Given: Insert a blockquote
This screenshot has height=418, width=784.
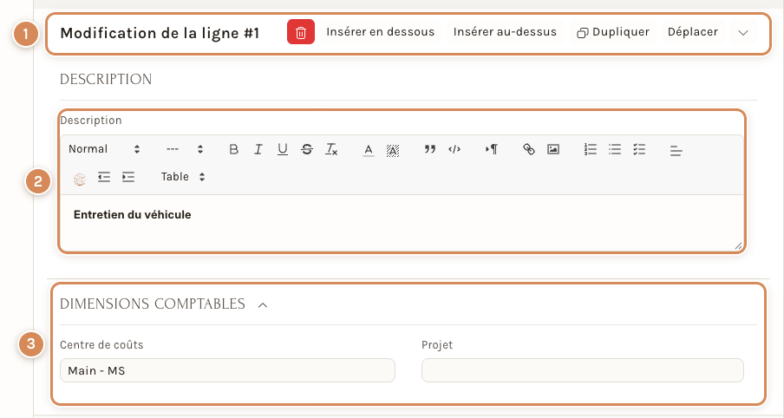Looking at the screenshot, I should 430,149.
